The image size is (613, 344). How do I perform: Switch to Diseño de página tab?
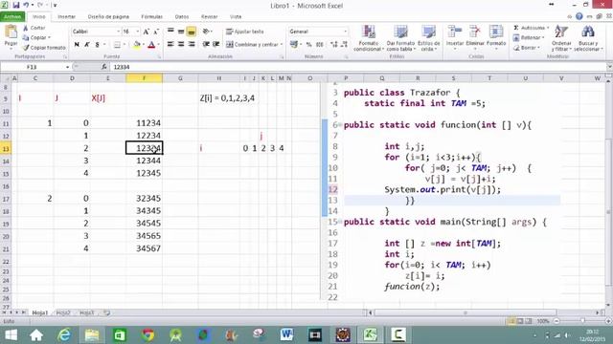[x=108, y=17]
